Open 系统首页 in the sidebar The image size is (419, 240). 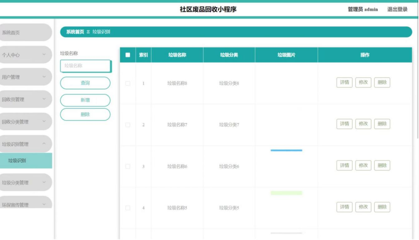tap(26, 32)
